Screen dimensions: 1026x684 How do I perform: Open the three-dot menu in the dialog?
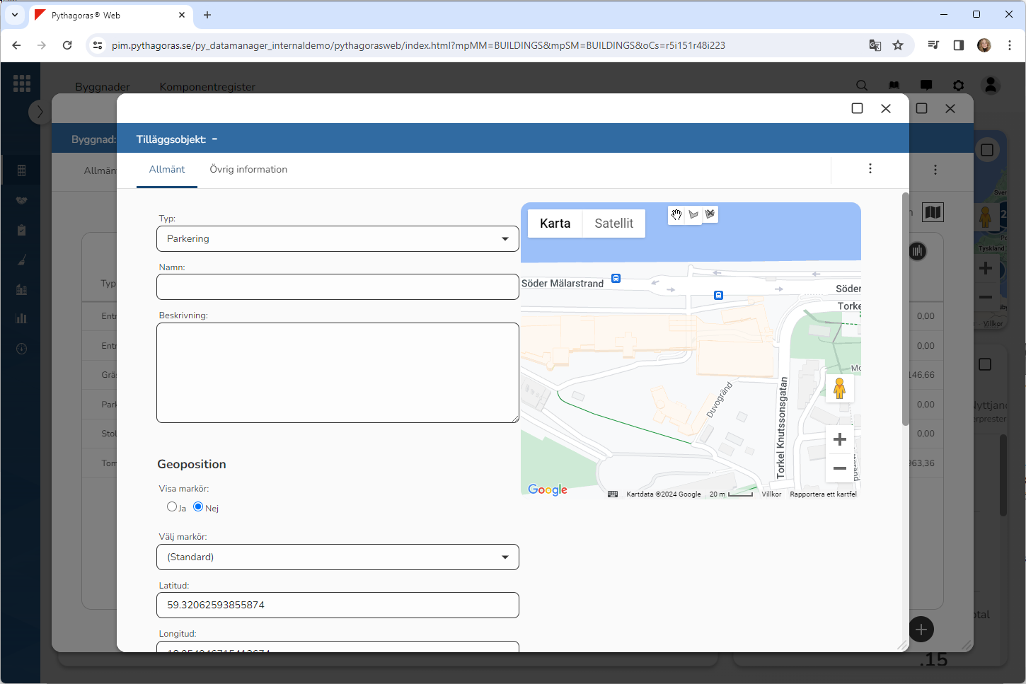[870, 168]
